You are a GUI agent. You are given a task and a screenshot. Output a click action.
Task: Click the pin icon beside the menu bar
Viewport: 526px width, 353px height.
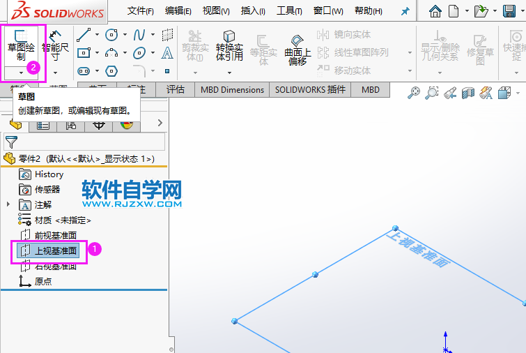tap(405, 11)
